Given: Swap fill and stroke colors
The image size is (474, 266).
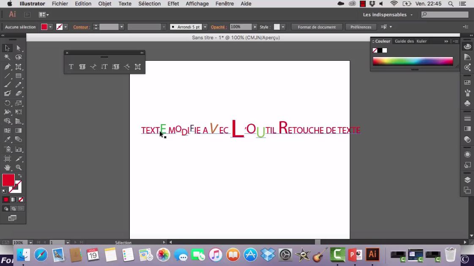Looking at the screenshot, I should pos(20,176).
